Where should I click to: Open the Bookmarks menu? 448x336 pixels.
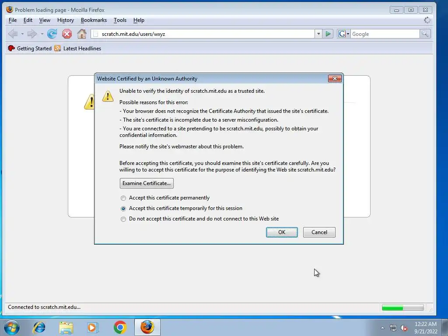coord(94,20)
